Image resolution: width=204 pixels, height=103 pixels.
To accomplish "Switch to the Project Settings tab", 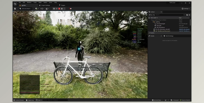I will (x=45, y=5).
